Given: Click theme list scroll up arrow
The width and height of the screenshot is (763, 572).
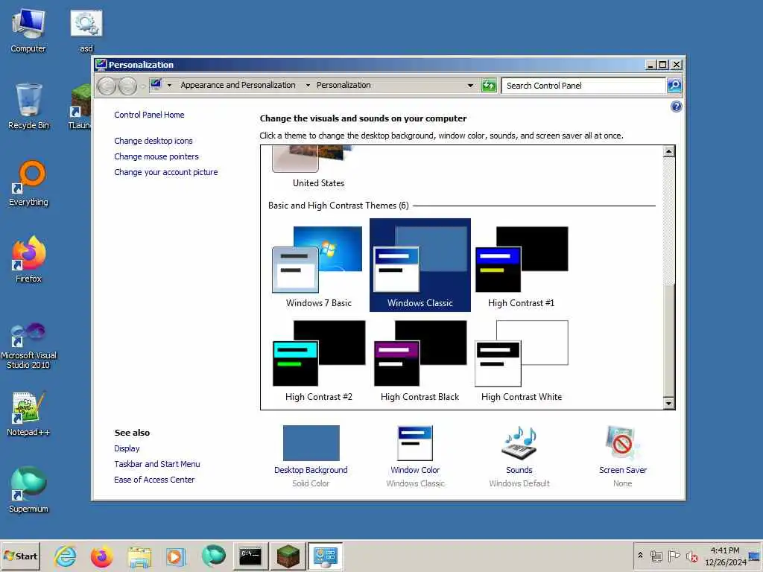Looking at the screenshot, I should (x=669, y=151).
